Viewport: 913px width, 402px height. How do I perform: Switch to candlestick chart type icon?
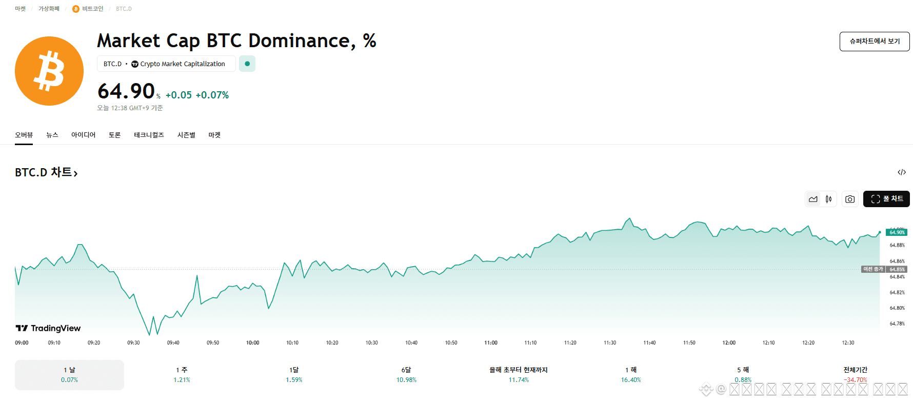[829, 199]
